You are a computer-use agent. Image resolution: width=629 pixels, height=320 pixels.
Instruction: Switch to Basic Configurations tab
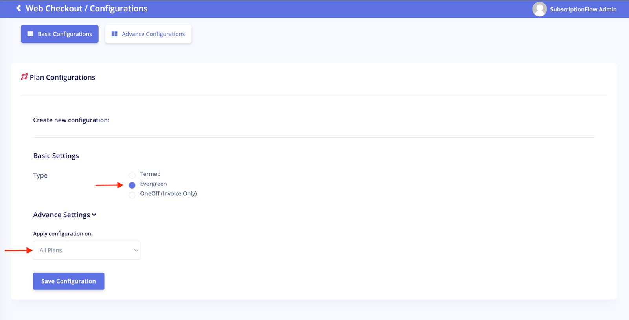coord(60,34)
